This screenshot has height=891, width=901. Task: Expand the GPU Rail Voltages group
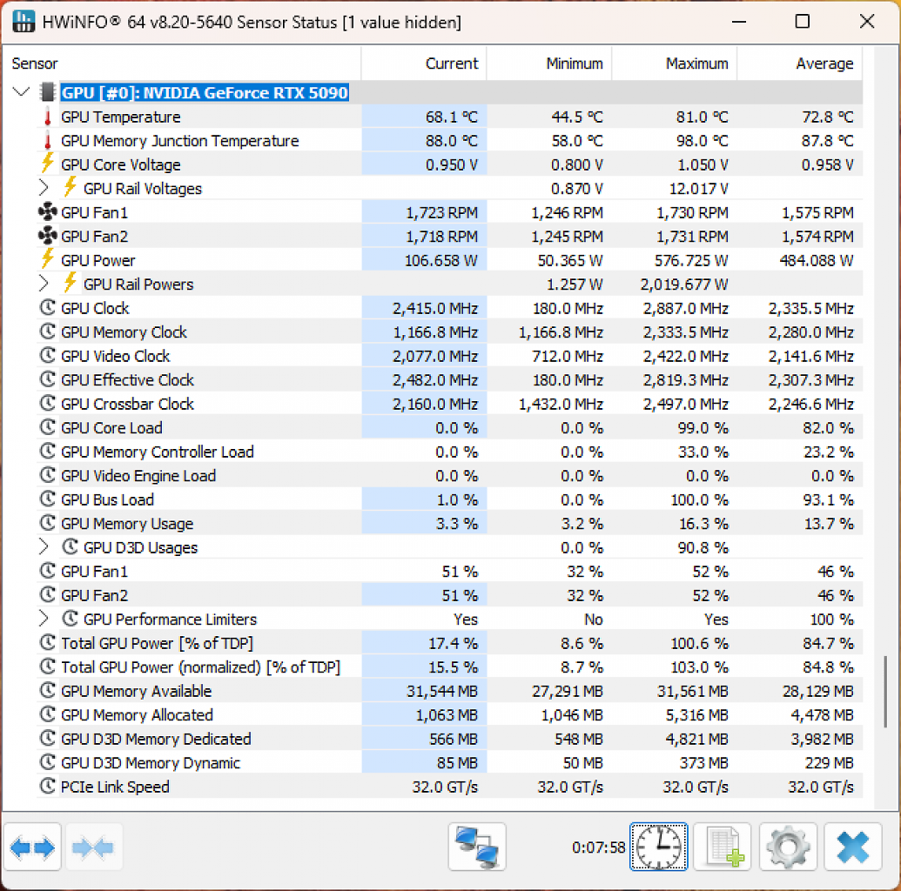pyautogui.click(x=44, y=188)
